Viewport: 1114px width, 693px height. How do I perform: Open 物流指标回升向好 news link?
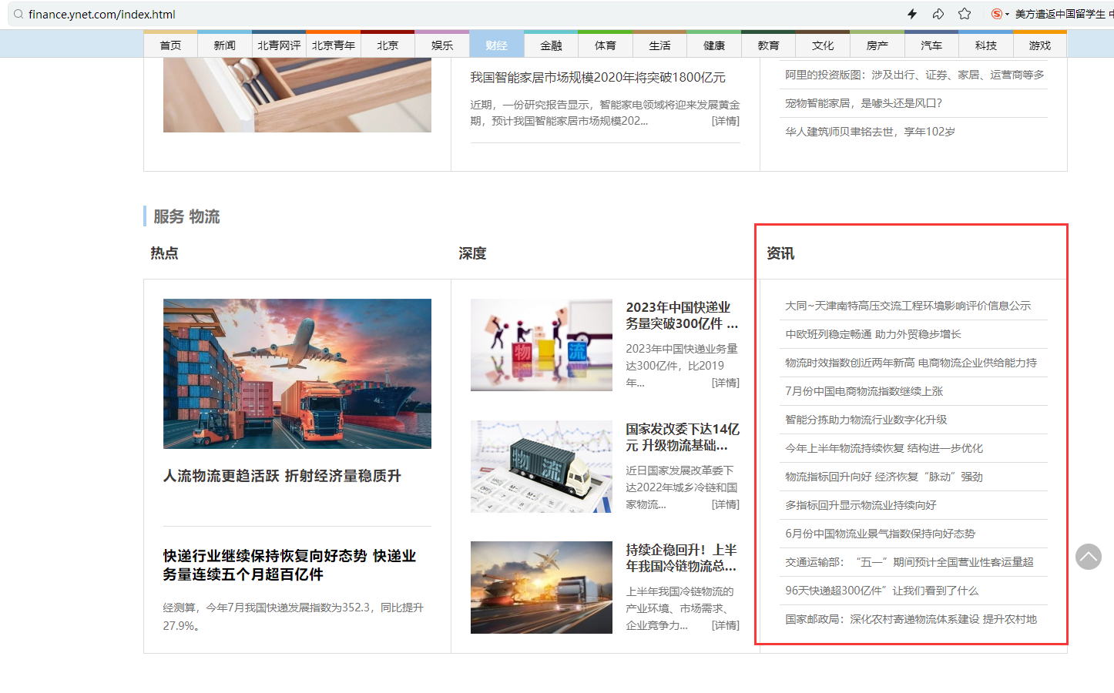point(884,477)
